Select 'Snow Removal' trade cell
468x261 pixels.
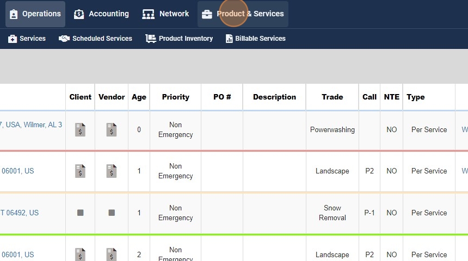[x=332, y=213]
